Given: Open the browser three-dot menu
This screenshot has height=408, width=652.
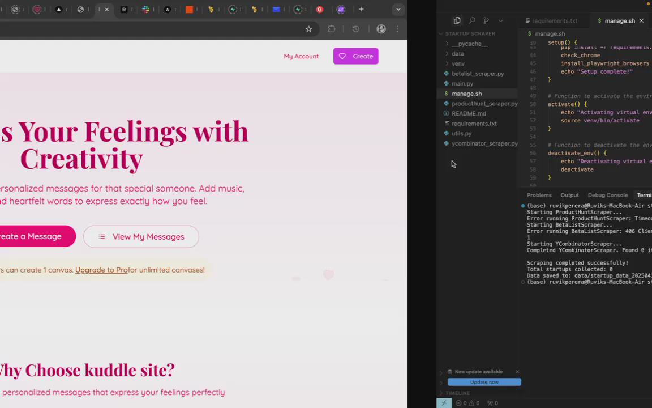Looking at the screenshot, I should click(x=397, y=29).
